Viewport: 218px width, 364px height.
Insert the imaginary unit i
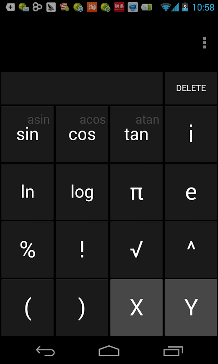(x=191, y=134)
